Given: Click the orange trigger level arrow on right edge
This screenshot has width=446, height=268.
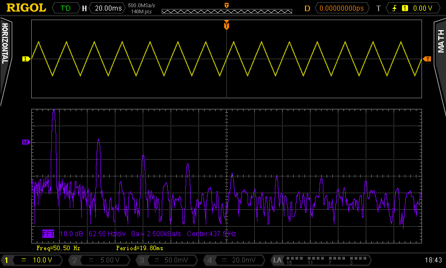Looking at the screenshot, I should (x=427, y=59).
